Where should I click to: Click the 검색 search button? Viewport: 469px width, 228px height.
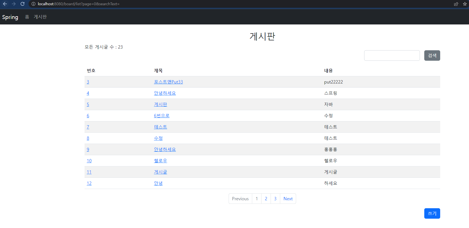point(432,55)
